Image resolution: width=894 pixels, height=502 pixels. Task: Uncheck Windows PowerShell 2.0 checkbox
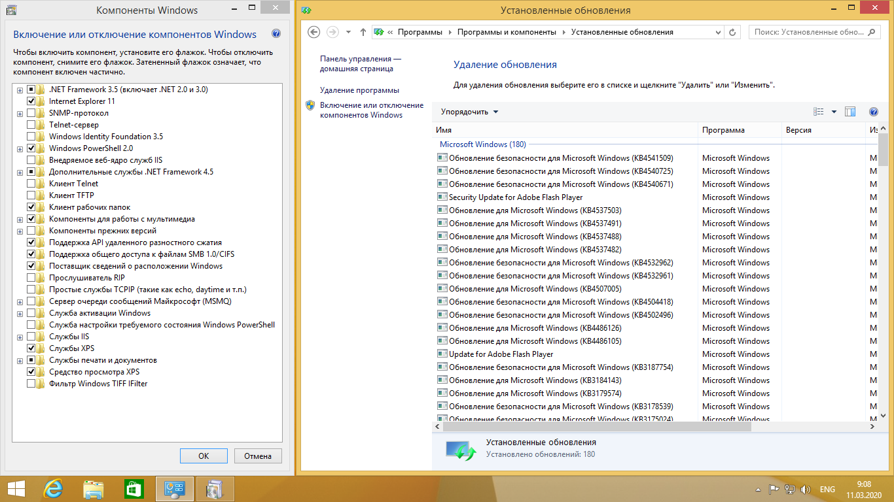(x=31, y=148)
